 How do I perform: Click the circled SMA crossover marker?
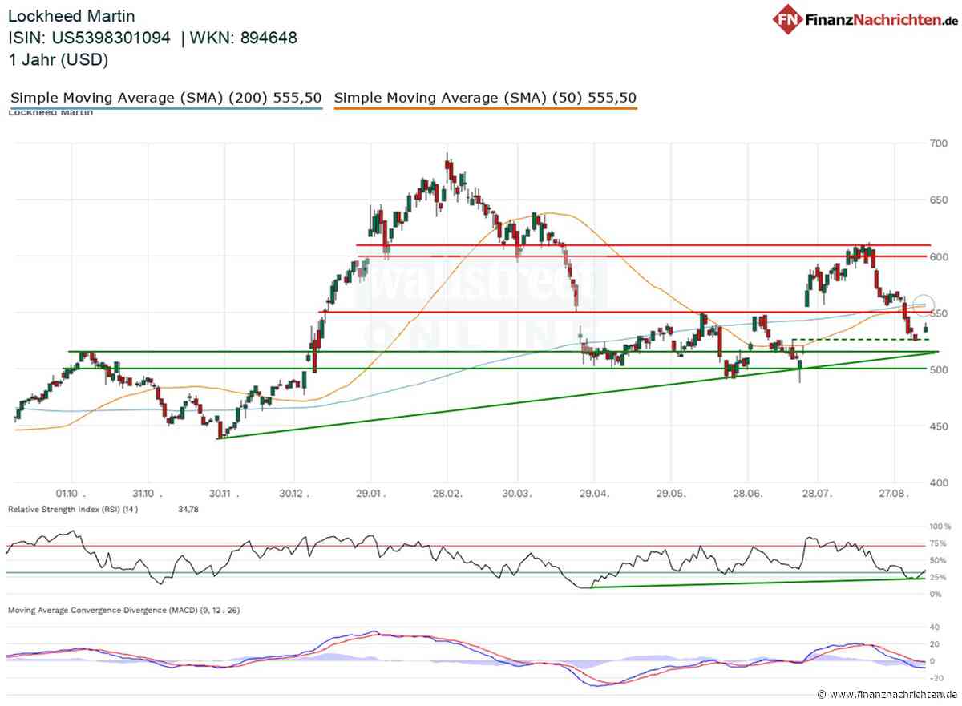click(924, 305)
